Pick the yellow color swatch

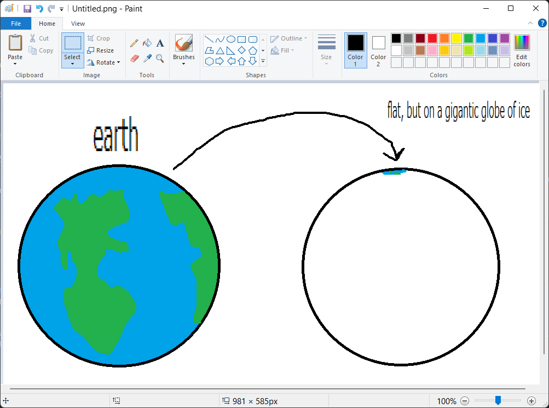pyautogui.click(x=456, y=38)
